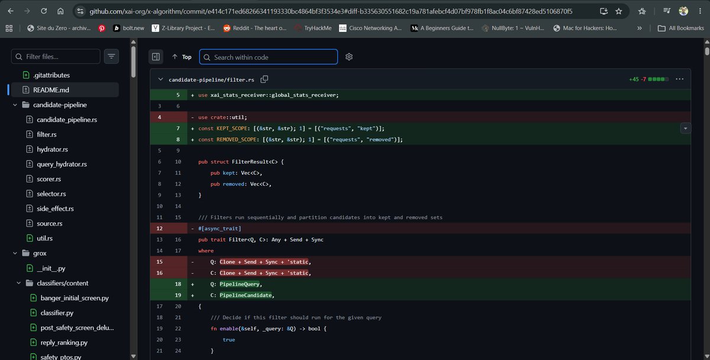Viewport: 710px width, 360px height.
Task: Click the removed '#[async_trait]' line
Action: pos(420,229)
